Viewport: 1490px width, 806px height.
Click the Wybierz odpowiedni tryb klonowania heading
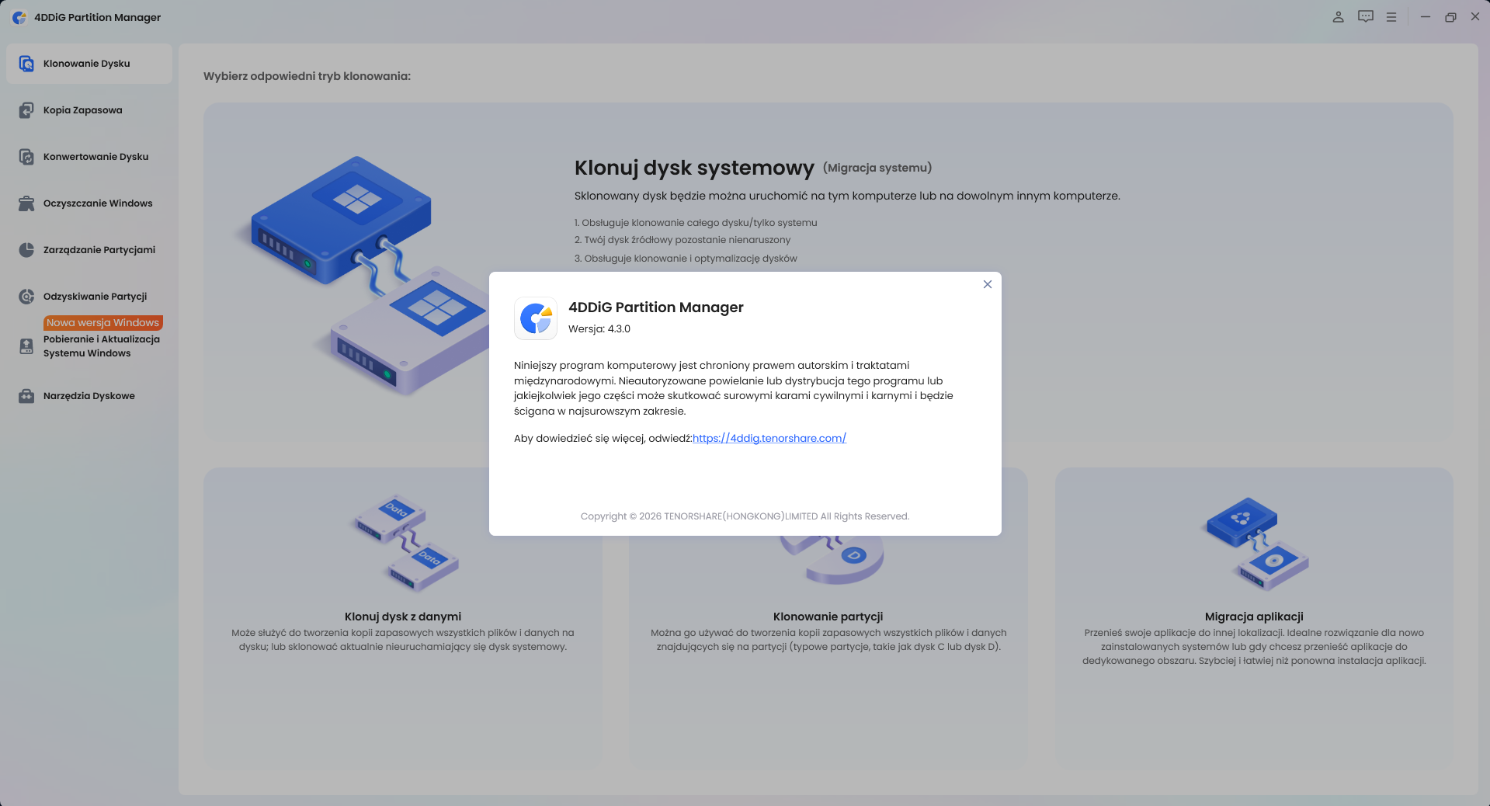coord(307,76)
